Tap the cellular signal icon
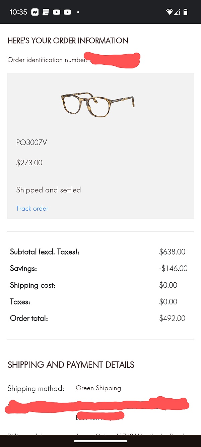 (178, 12)
